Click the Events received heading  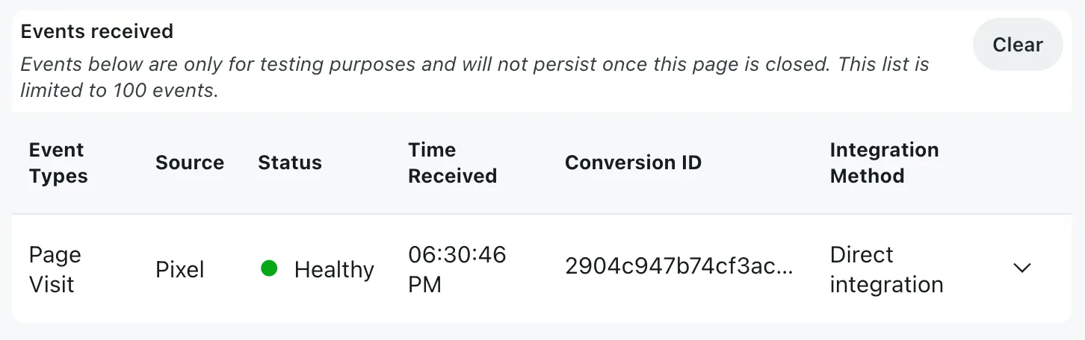tap(97, 31)
